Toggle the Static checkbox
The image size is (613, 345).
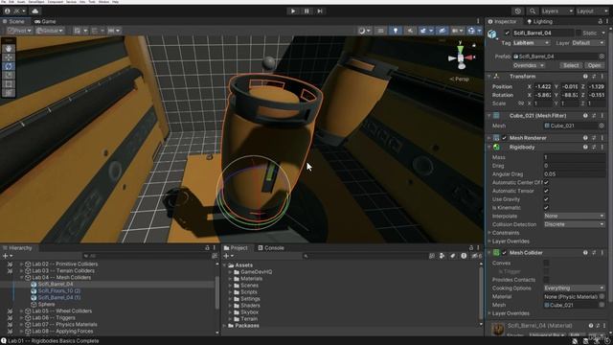click(579, 33)
